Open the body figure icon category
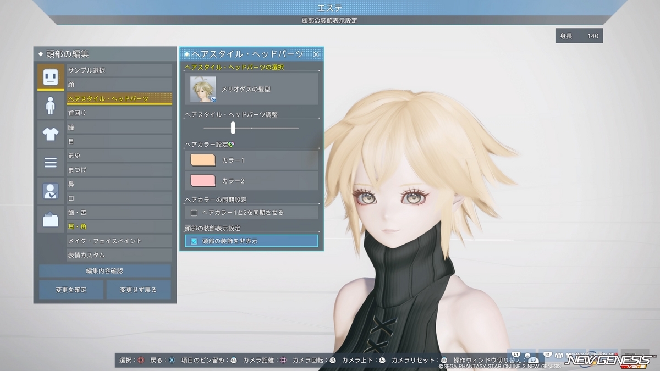This screenshot has width=660, height=371. pos(51,106)
